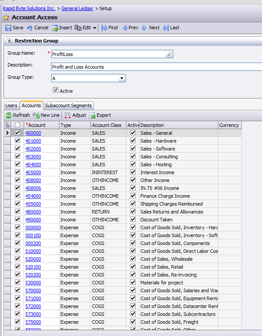Click the grid Refresh icon

click(x=9, y=115)
